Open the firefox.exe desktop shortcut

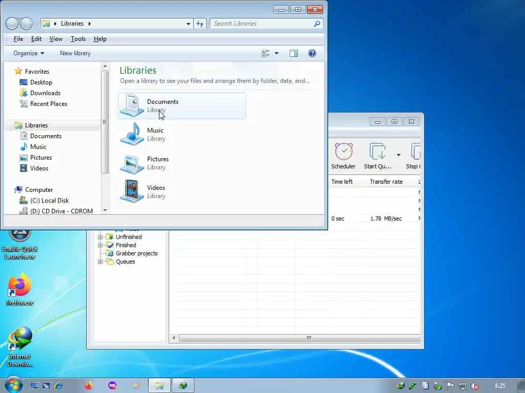point(20,290)
